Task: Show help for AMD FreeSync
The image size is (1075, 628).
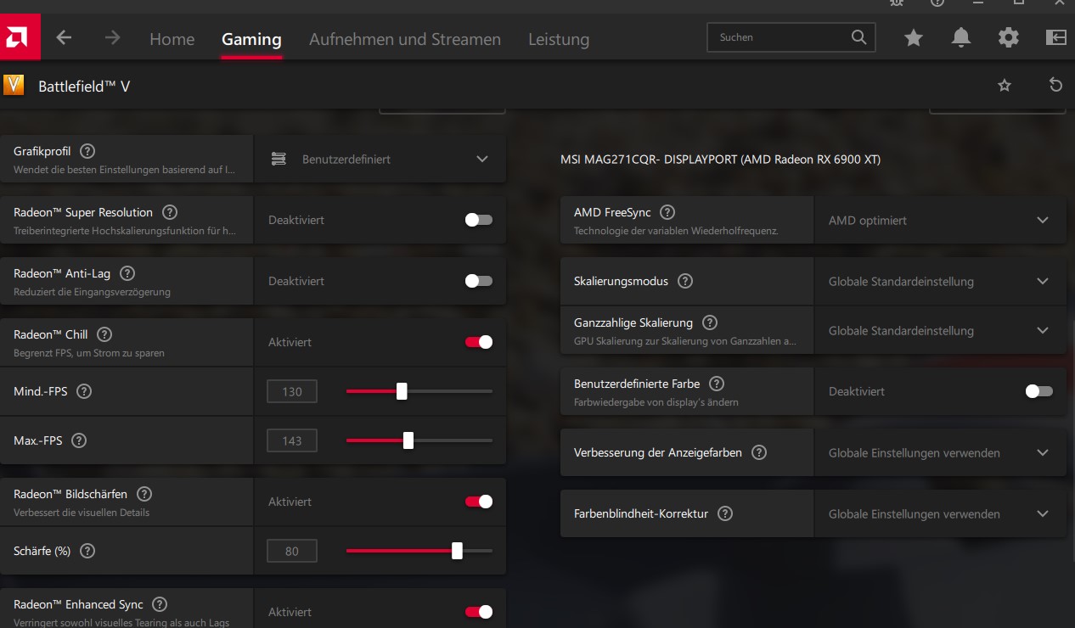Action: [667, 212]
